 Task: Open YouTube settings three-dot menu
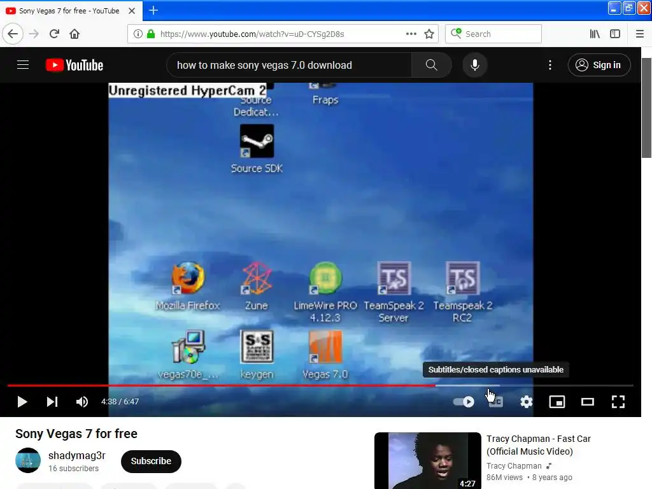[549, 66]
